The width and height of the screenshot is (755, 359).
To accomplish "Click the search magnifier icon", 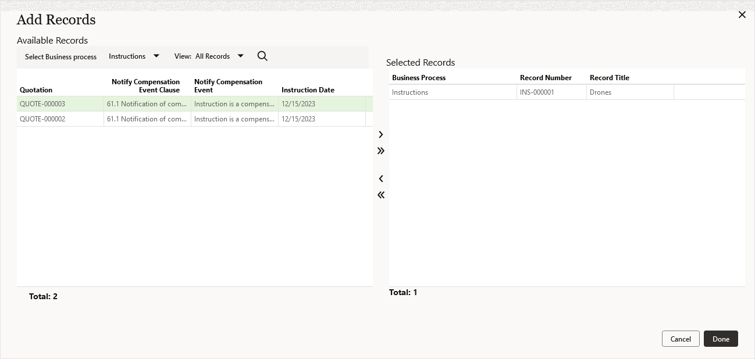I will pos(262,56).
